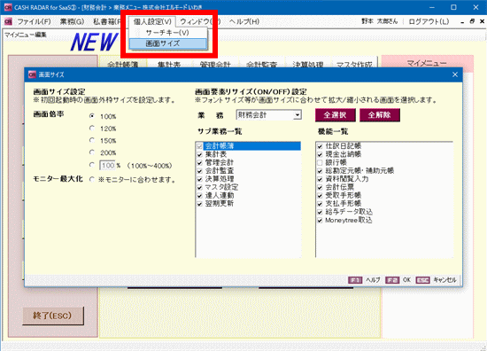This screenshot has height=351, width=487.
Task: Click the マイメニュー panel header
Action: pyautogui.click(x=427, y=64)
